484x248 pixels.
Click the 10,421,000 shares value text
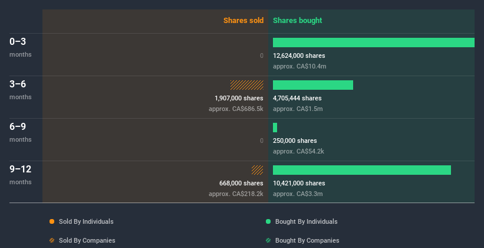pos(299,183)
